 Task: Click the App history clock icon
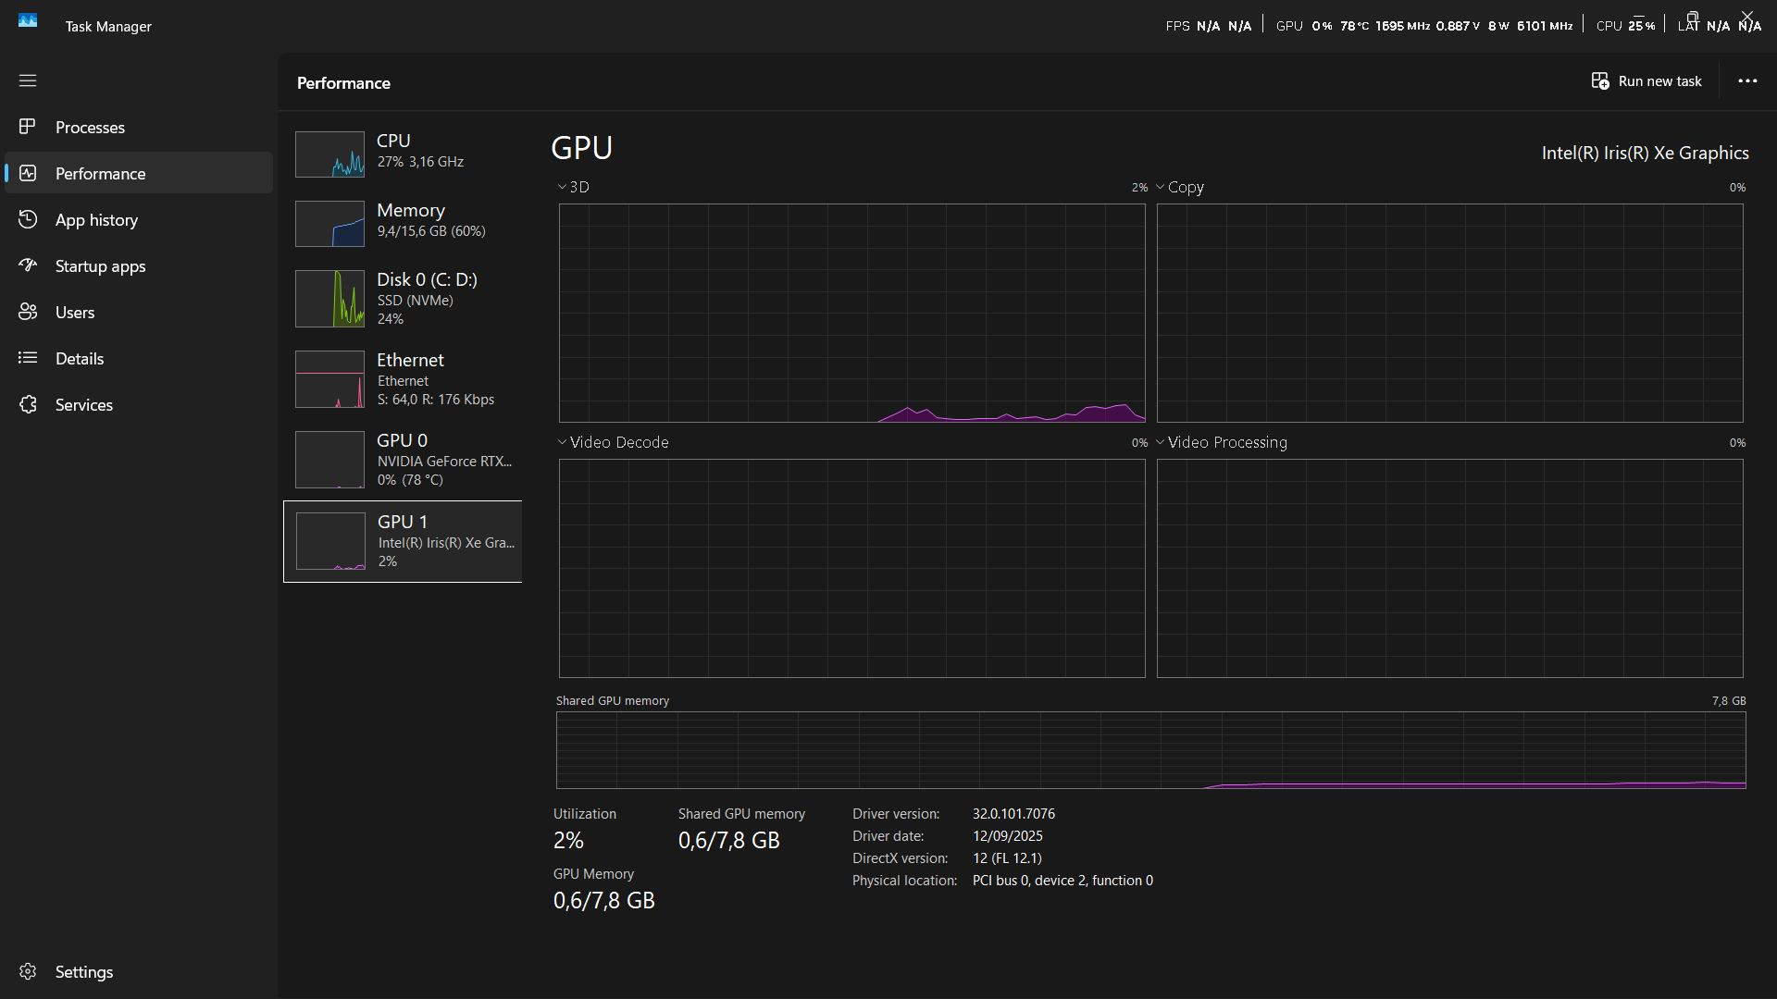coord(28,219)
